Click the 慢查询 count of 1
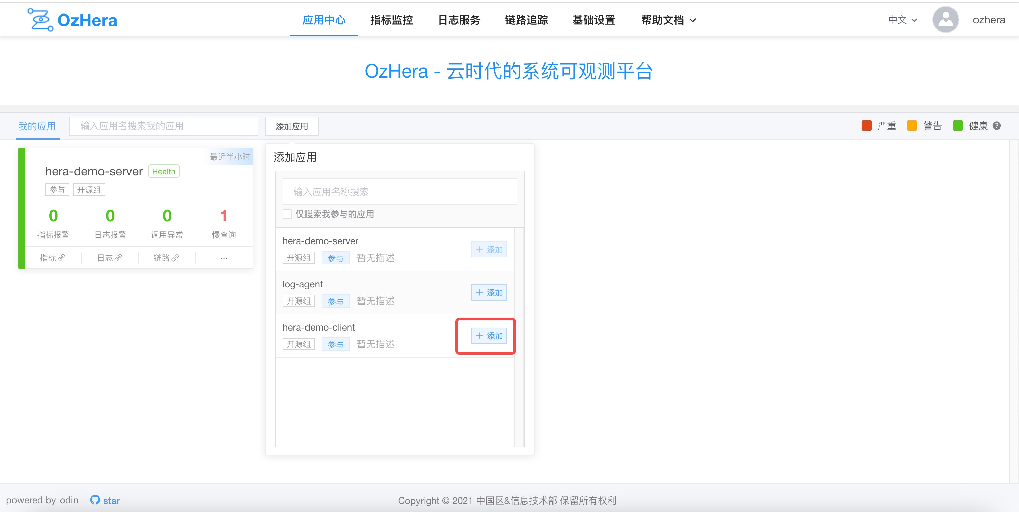 pos(224,216)
